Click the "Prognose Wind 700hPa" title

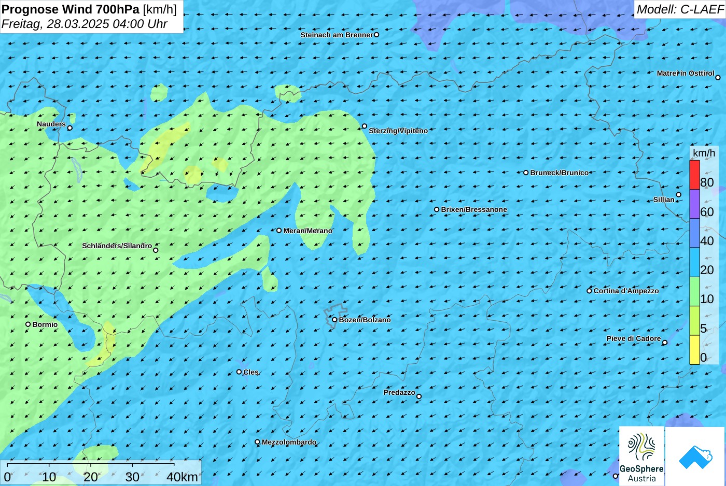tap(71, 9)
